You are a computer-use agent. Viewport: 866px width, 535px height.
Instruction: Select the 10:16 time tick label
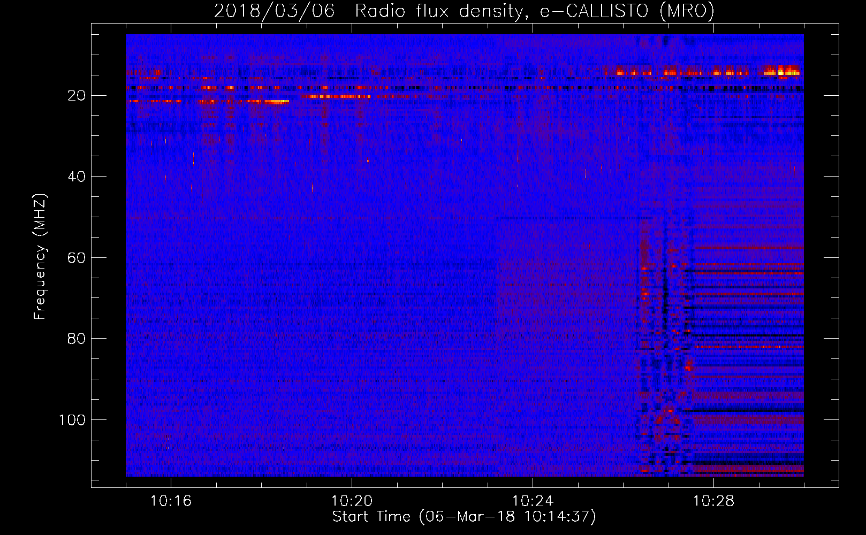tap(171, 501)
